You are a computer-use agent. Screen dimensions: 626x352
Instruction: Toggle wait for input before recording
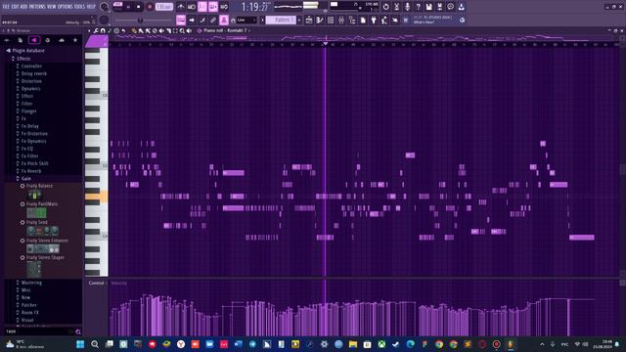point(192,7)
